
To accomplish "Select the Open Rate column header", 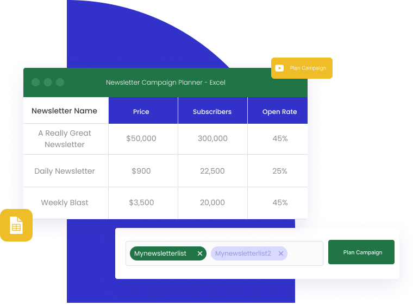I will pos(279,112).
